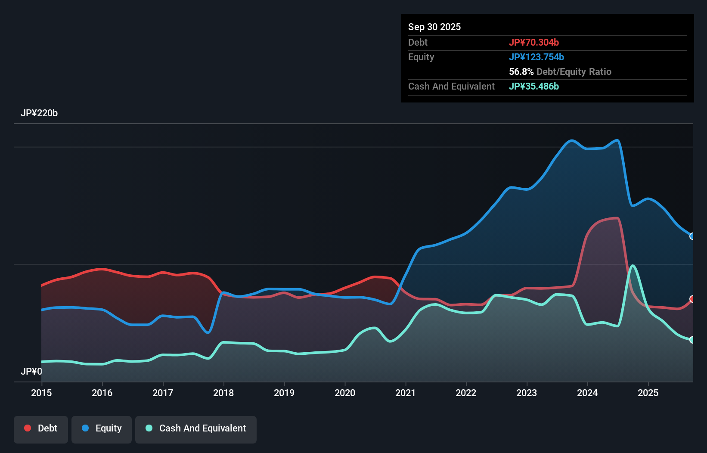
Task: Click the 2015 x-axis label
Action: [x=41, y=393]
